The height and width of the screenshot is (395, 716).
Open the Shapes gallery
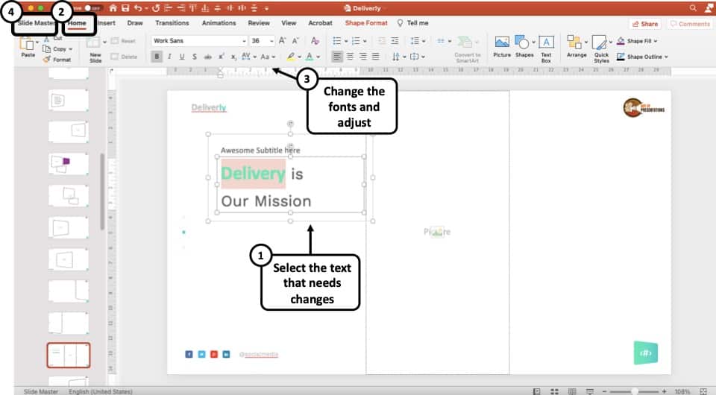pyautogui.click(x=524, y=47)
